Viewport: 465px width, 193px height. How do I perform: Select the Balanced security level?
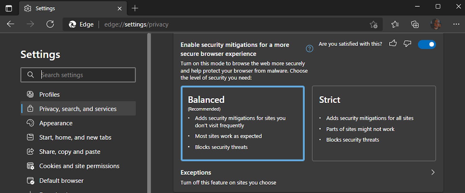[x=243, y=123]
